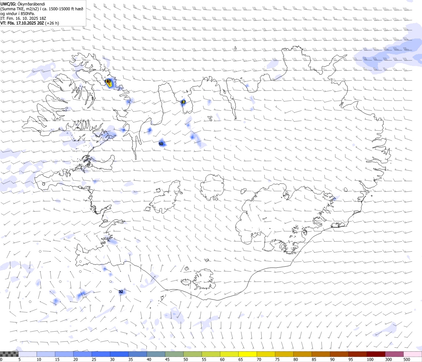Select the 60–65 legend color swatch

pyautogui.click(x=229, y=354)
